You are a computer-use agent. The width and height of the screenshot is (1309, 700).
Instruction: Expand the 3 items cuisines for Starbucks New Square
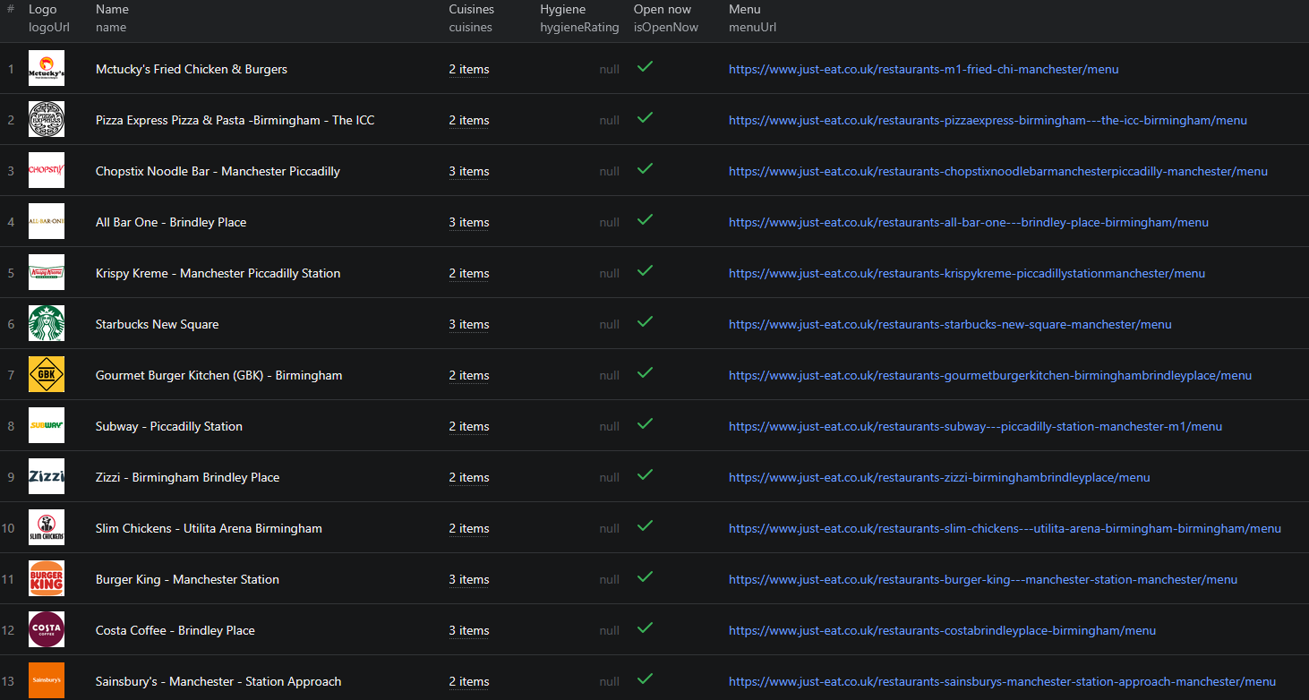point(469,324)
